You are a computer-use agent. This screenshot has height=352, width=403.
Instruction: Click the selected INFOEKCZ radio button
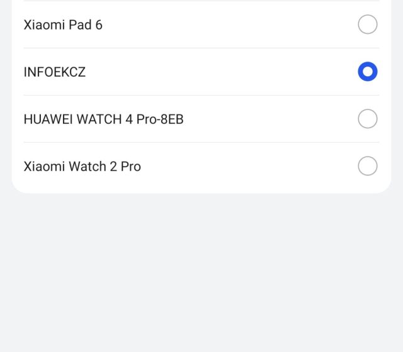[368, 72]
